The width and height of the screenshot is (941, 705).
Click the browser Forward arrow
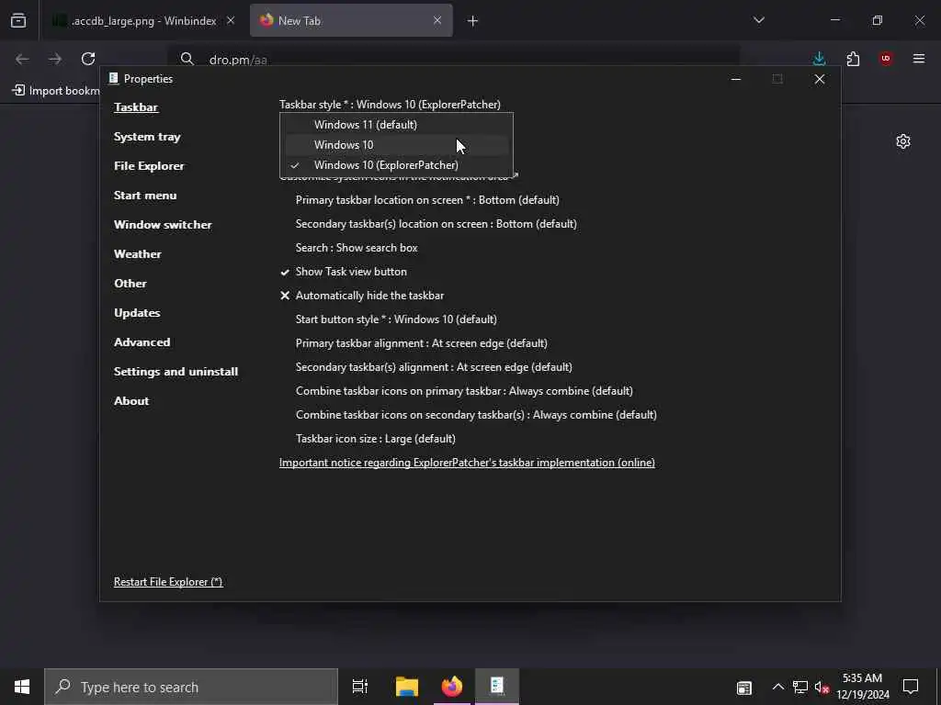pyautogui.click(x=54, y=59)
